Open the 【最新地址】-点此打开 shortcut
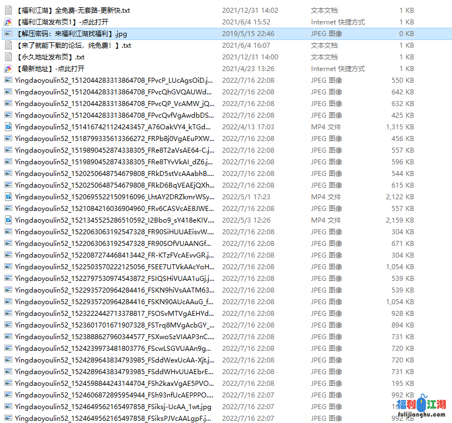 pos(61,68)
